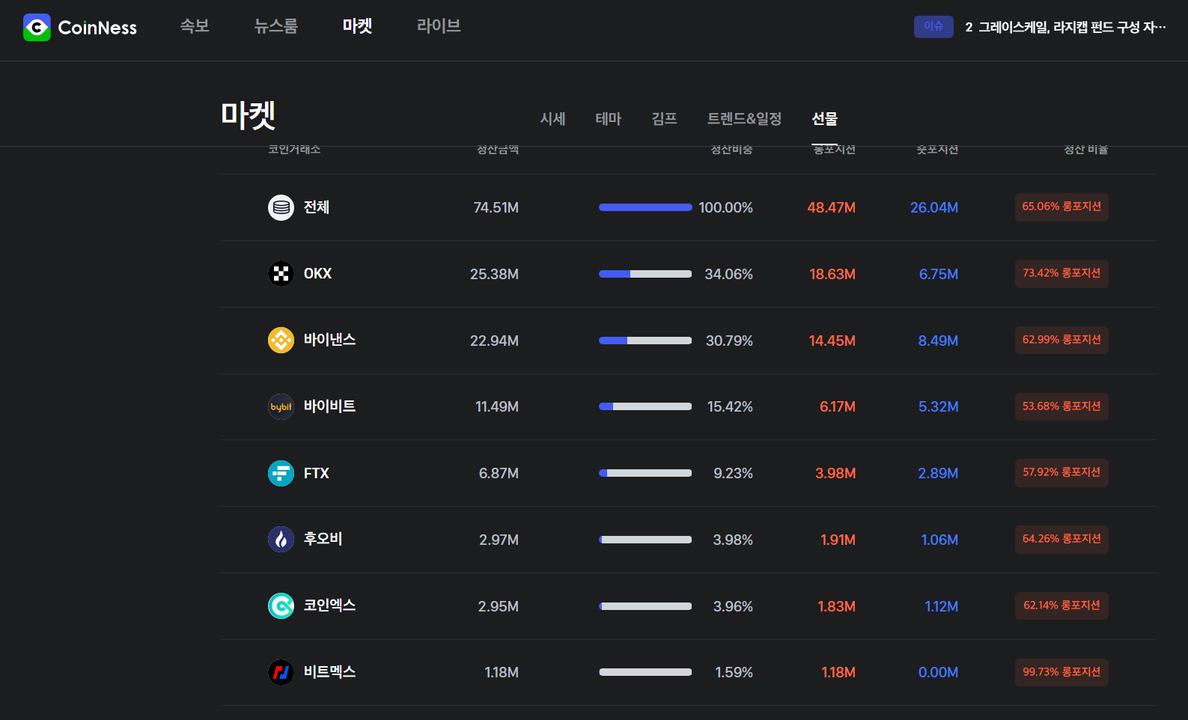Click the 후오비 Huobi flame icon
1188x720 pixels.
tap(281, 540)
